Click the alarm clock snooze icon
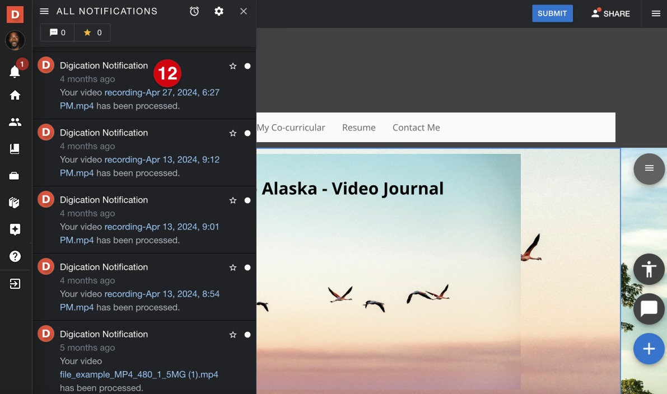The image size is (667, 394). pyautogui.click(x=194, y=11)
